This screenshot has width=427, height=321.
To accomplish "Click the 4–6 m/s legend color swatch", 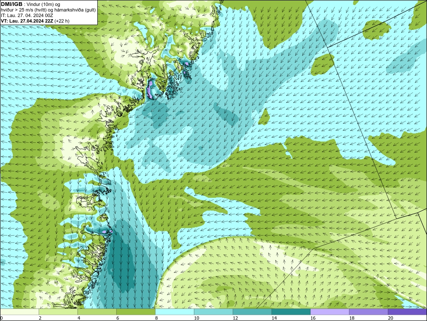I will tap(97, 312).
